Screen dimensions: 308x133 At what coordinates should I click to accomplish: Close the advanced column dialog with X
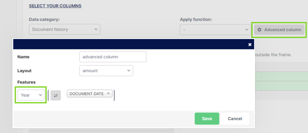(250, 45)
